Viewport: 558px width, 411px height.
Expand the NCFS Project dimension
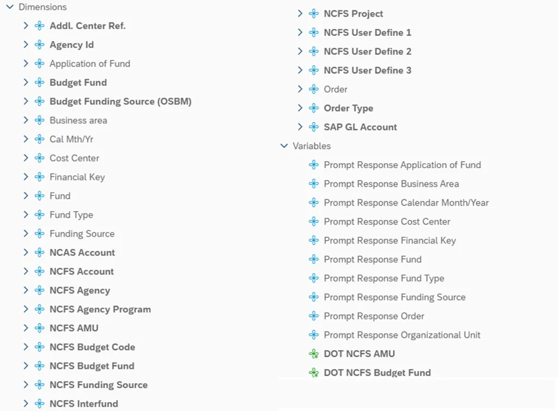300,14
